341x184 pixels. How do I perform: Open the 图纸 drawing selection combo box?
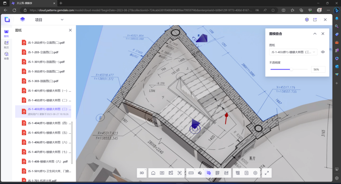tap(293, 52)
